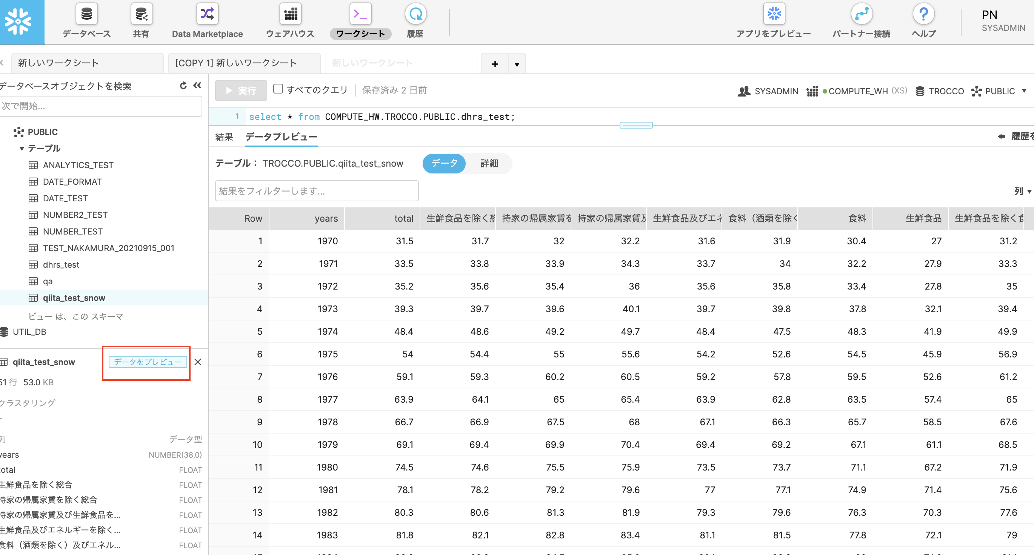Screen dimensions: 1034x555
Task: Open the PN SYSADMIN user menu
Action: [x=1003, y=21]
